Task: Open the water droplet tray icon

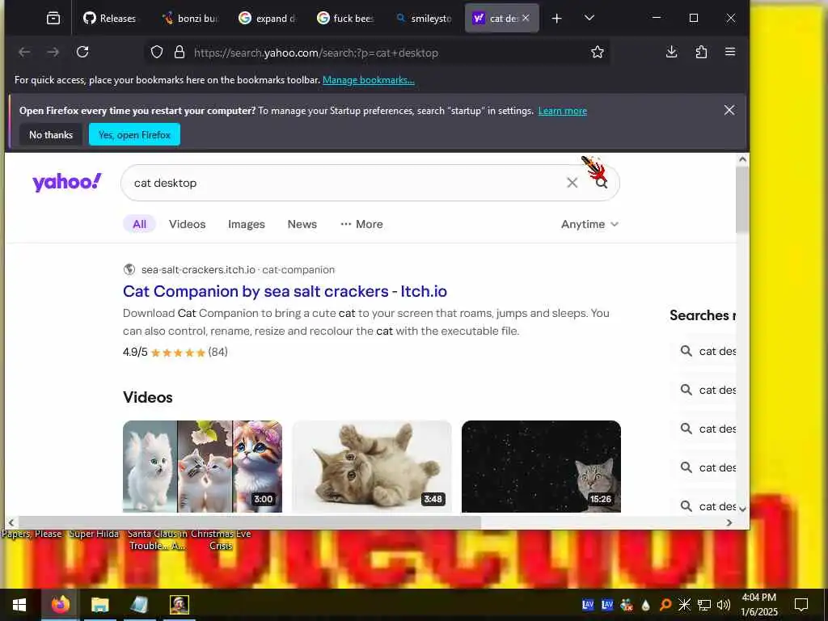Action: coord(645,605)
